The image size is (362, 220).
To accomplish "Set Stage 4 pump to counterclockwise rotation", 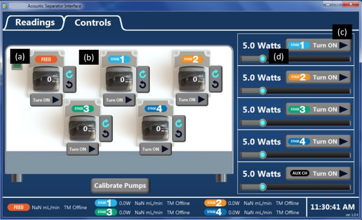I will [179, 134].
